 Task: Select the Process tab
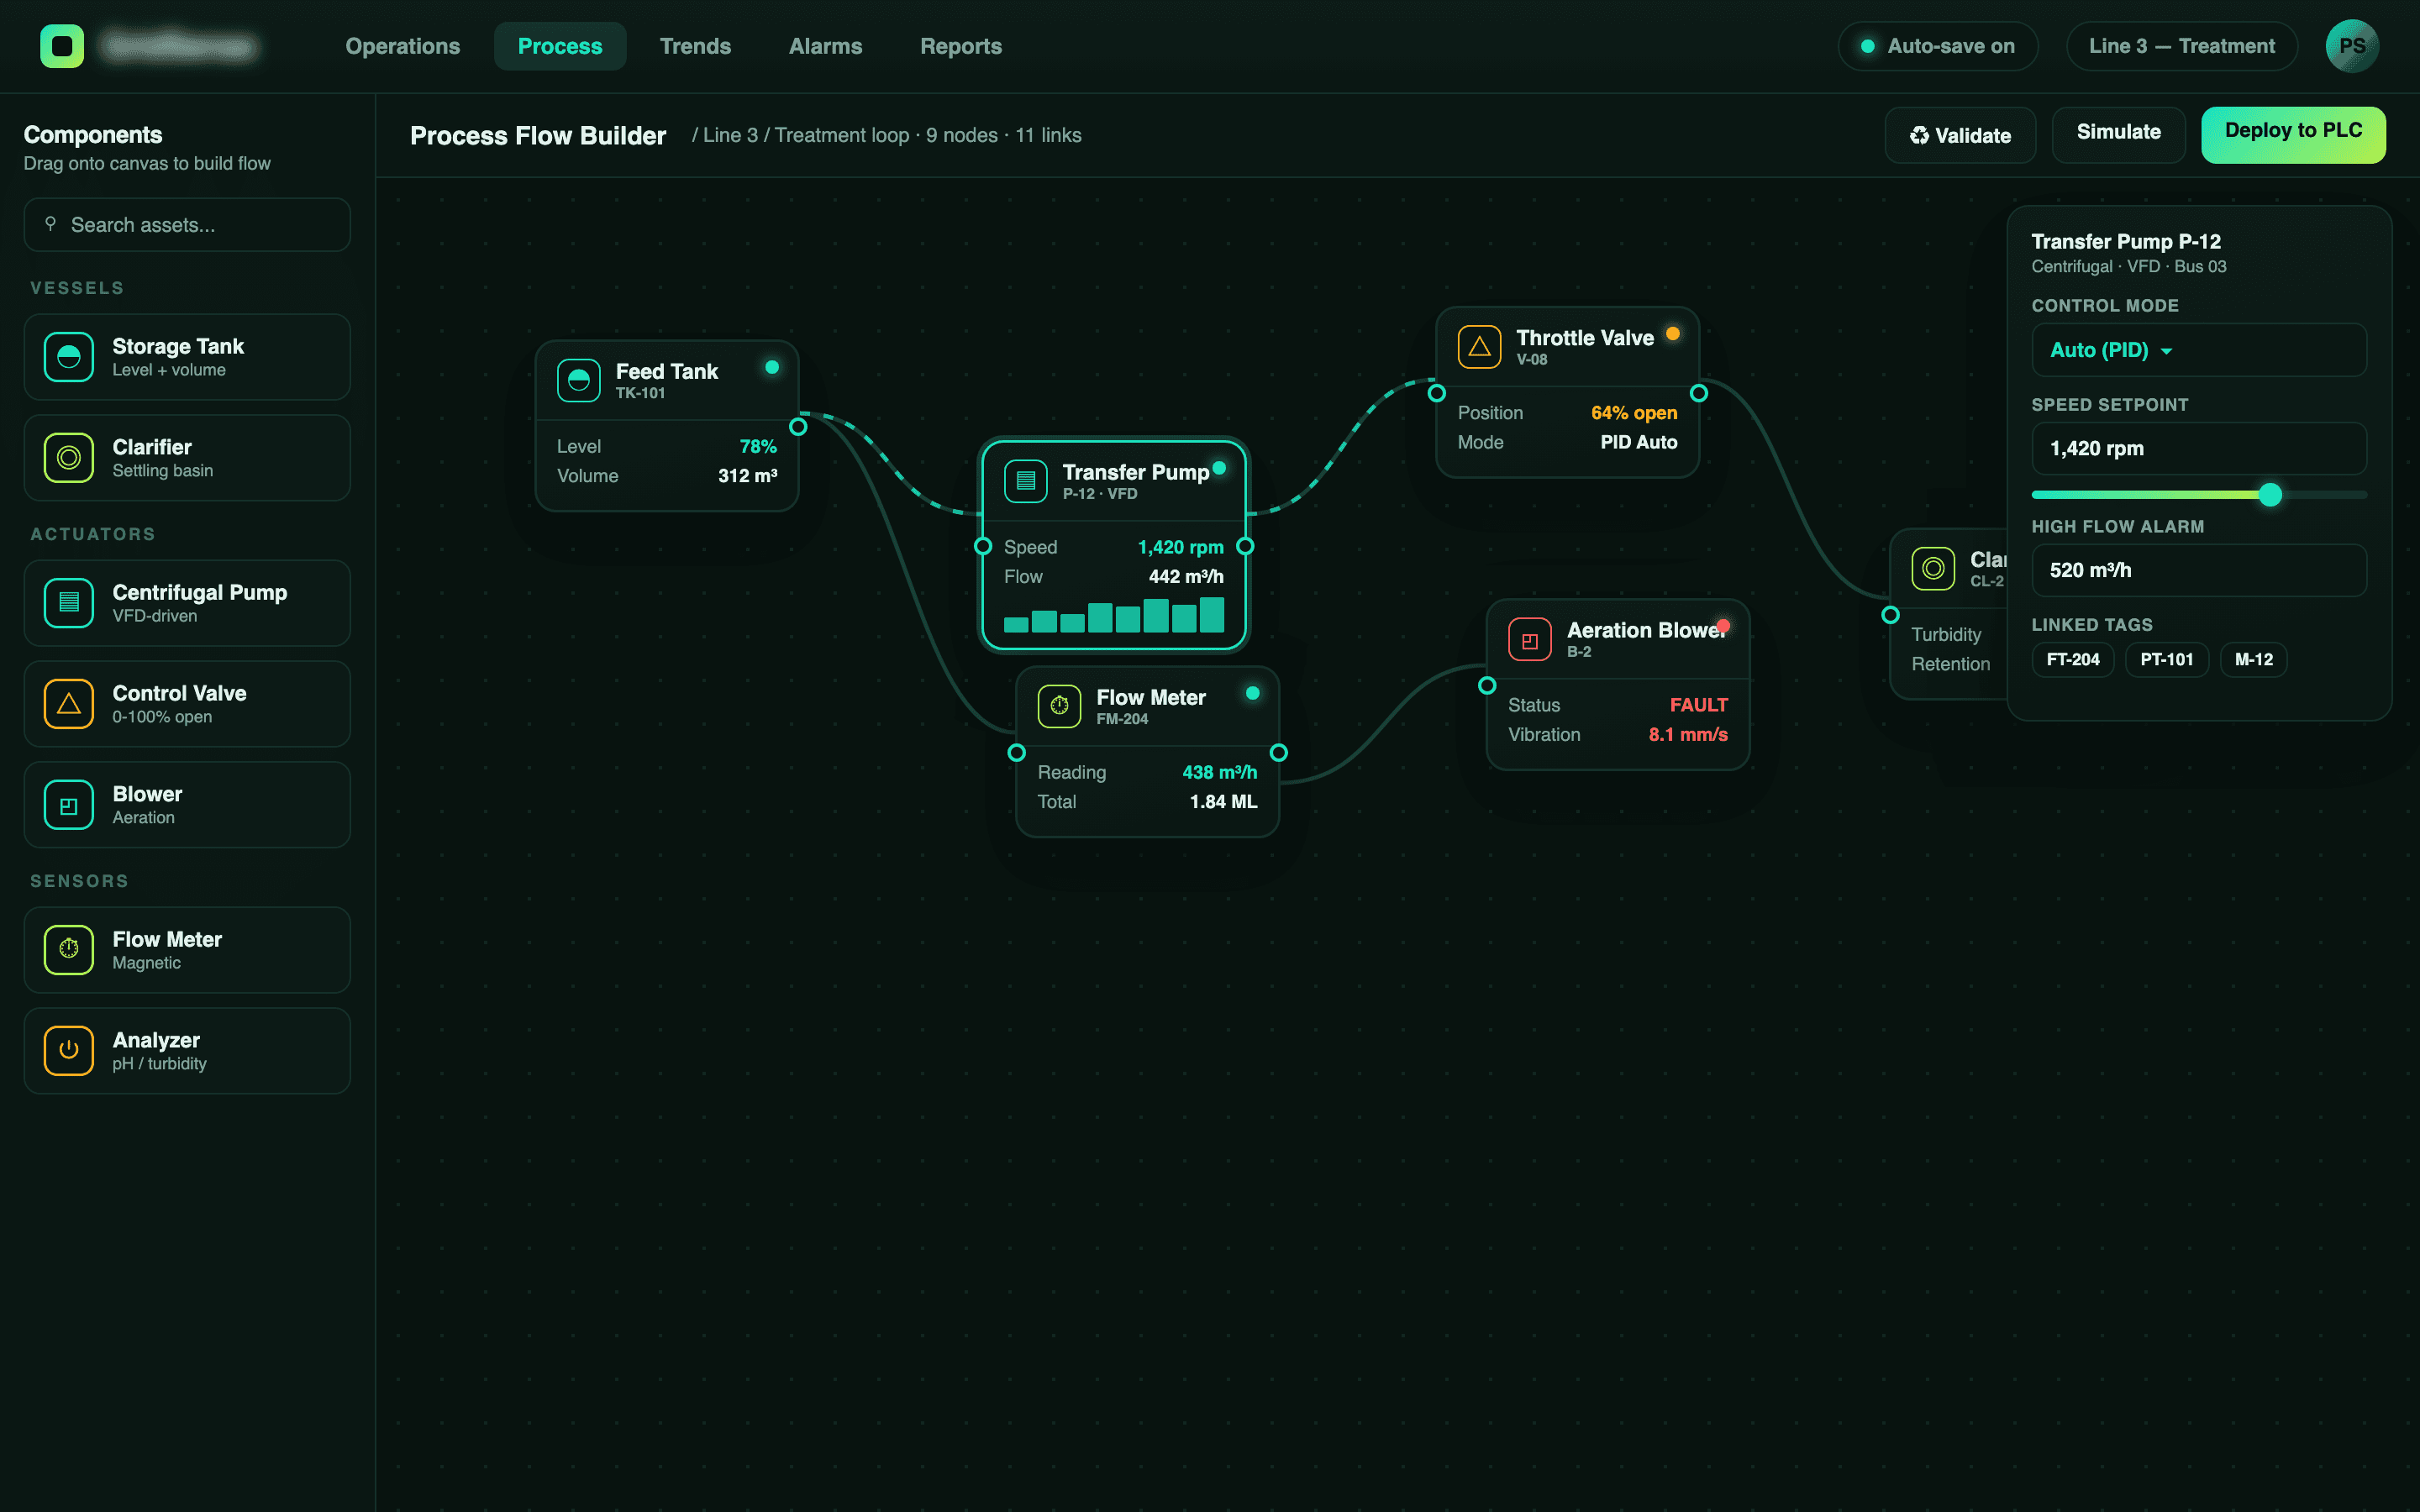click(560, 46)
